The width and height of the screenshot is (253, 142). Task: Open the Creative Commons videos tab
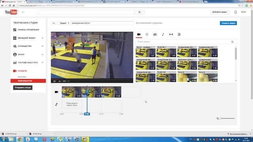point(147,34)
